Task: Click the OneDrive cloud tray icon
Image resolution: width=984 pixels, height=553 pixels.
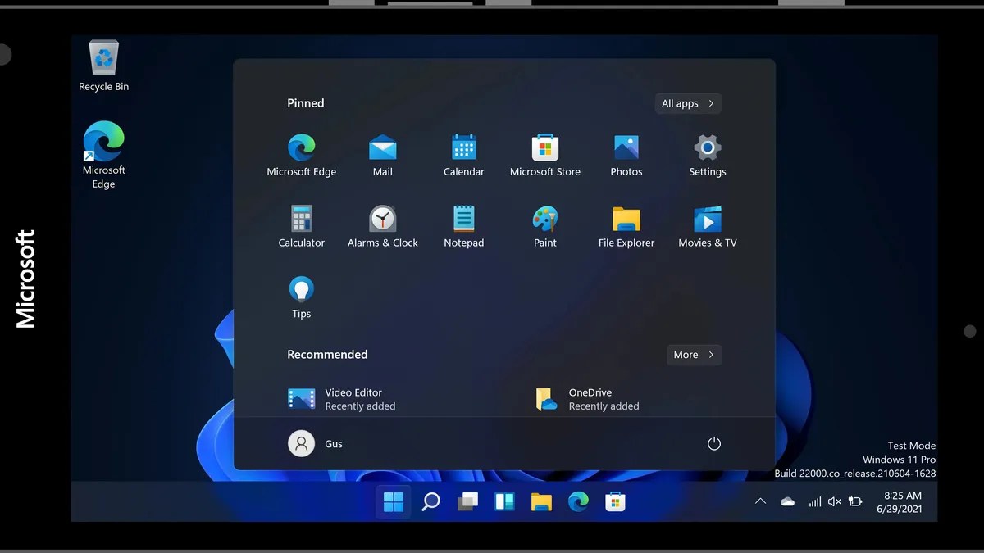Action: [x=787, y=501]
